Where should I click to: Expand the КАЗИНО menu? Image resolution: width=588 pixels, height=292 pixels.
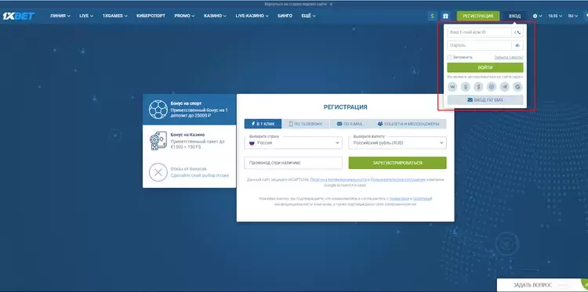click(x=216, y=16)
